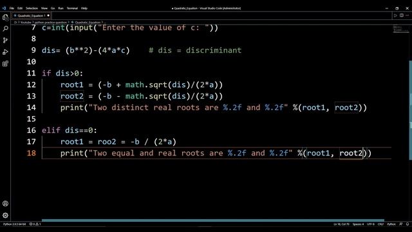Click the "elif" keyword on line 16
412x232 pixels.
(51, 130)
